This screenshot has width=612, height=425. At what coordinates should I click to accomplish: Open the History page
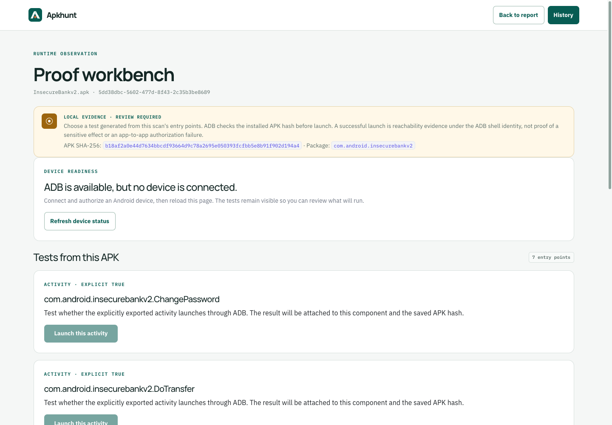(x=563, y=15)
